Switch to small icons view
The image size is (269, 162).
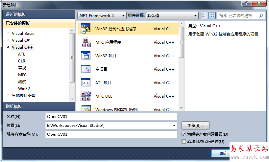(204, 15)
